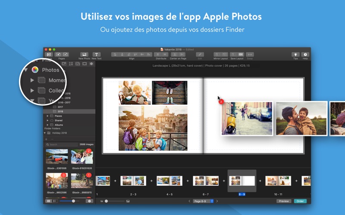Click the plus icon to add a Finder folder
Image resolution: width=345 pixels, height=215 pixels.
pyautogui.click(x=46, y=139)
